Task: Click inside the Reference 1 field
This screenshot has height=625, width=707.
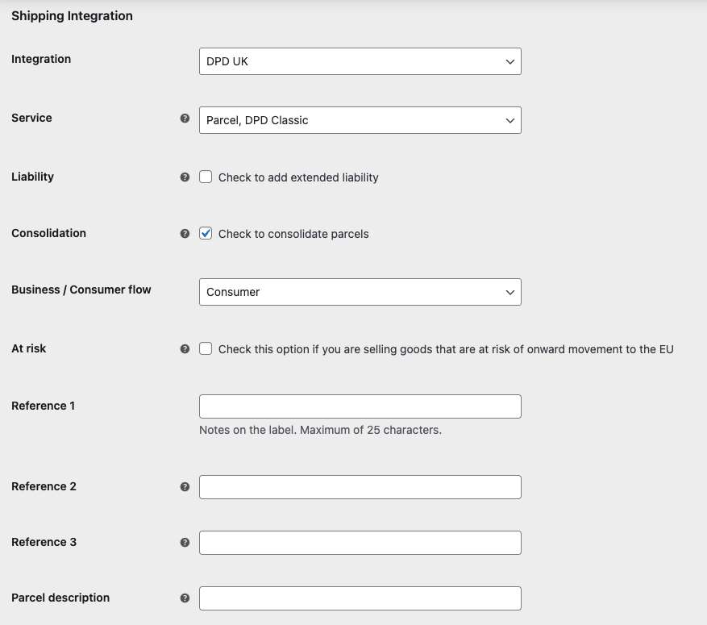Action: [360, 406]
